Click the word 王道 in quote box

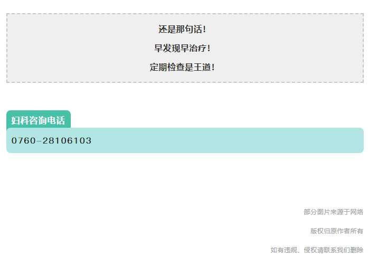pyautogui.click(x=202, y=67)
